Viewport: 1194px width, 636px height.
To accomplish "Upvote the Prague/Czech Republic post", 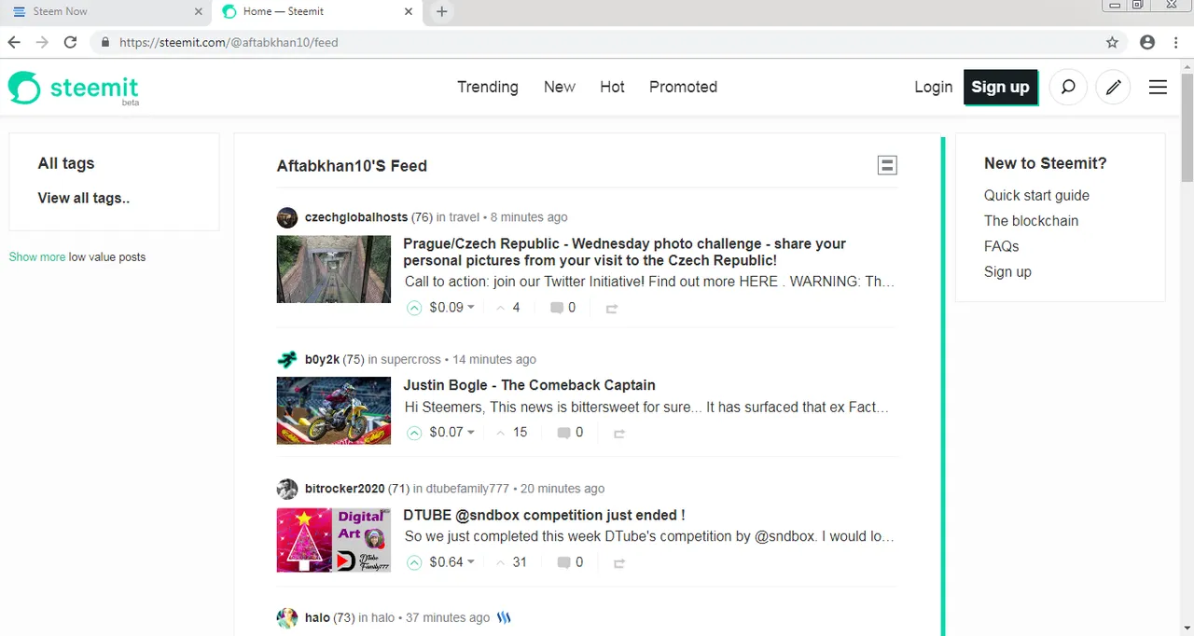I will [414, 308].
